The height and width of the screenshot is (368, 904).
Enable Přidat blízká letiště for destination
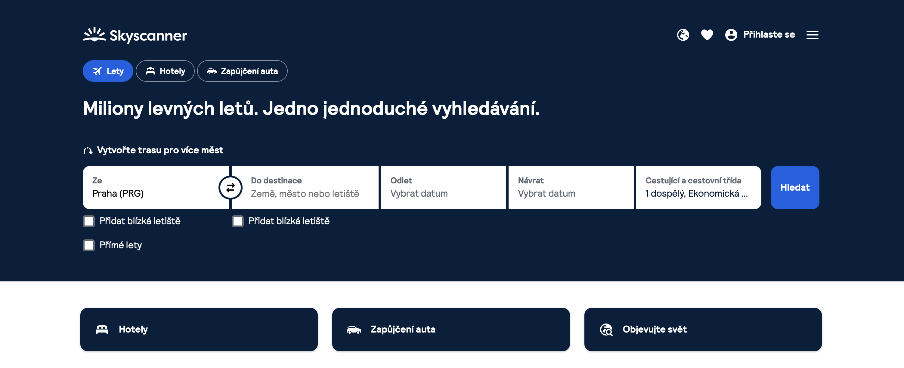pos(238,221)
